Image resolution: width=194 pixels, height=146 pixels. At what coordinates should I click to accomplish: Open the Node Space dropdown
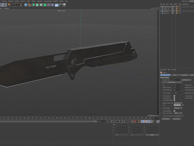coord(192,1)
